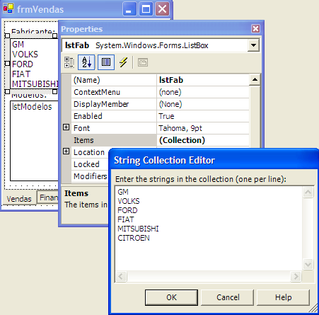319x315 pixels.
Task: Confirm with the OK button
Action: 171,297
